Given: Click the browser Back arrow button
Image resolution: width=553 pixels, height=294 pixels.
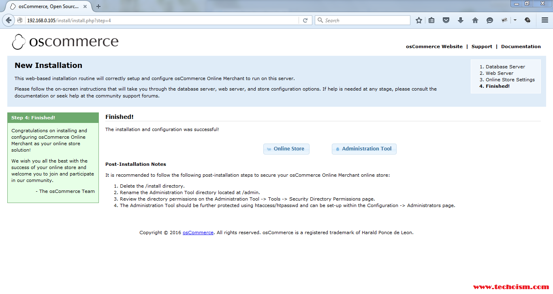Looking at the screenshot, I should pyautogui.click(x=9, y=20).
